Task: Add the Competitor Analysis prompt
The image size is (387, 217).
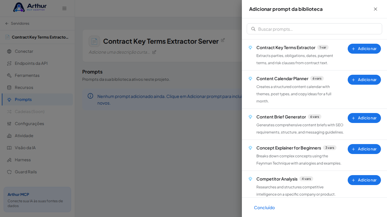Action: (364, 180)
